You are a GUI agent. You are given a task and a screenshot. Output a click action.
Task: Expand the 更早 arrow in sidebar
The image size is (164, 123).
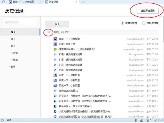(9, 67)
